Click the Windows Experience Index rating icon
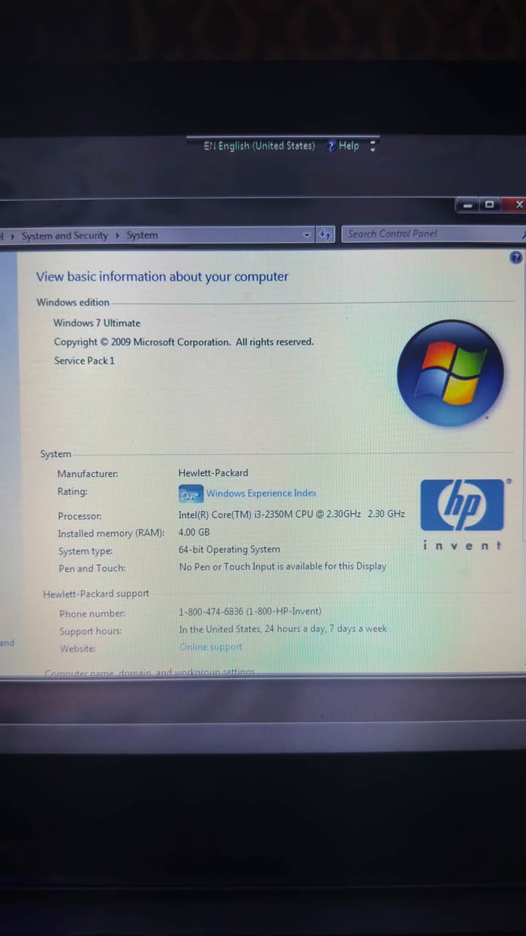526x936 pixels. tap(191, 494)
